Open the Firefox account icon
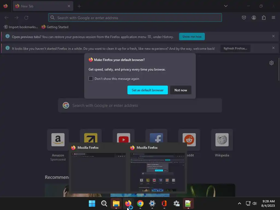280x210 pixels. (x=254, y=17)
